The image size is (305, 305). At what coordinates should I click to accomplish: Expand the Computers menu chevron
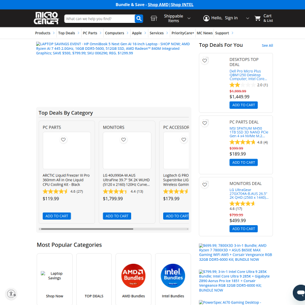click(x=128, y=33)
